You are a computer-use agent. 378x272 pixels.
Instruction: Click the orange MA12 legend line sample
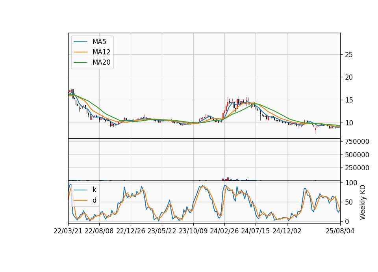coord(80,52)
